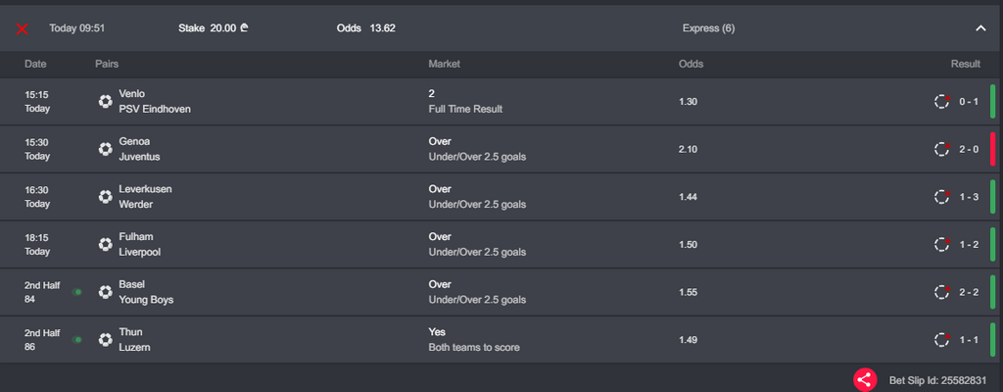Screen dimensions: 1003x392
Task: Click soccer ball icon for Thun match
Action: click(105, 340)
